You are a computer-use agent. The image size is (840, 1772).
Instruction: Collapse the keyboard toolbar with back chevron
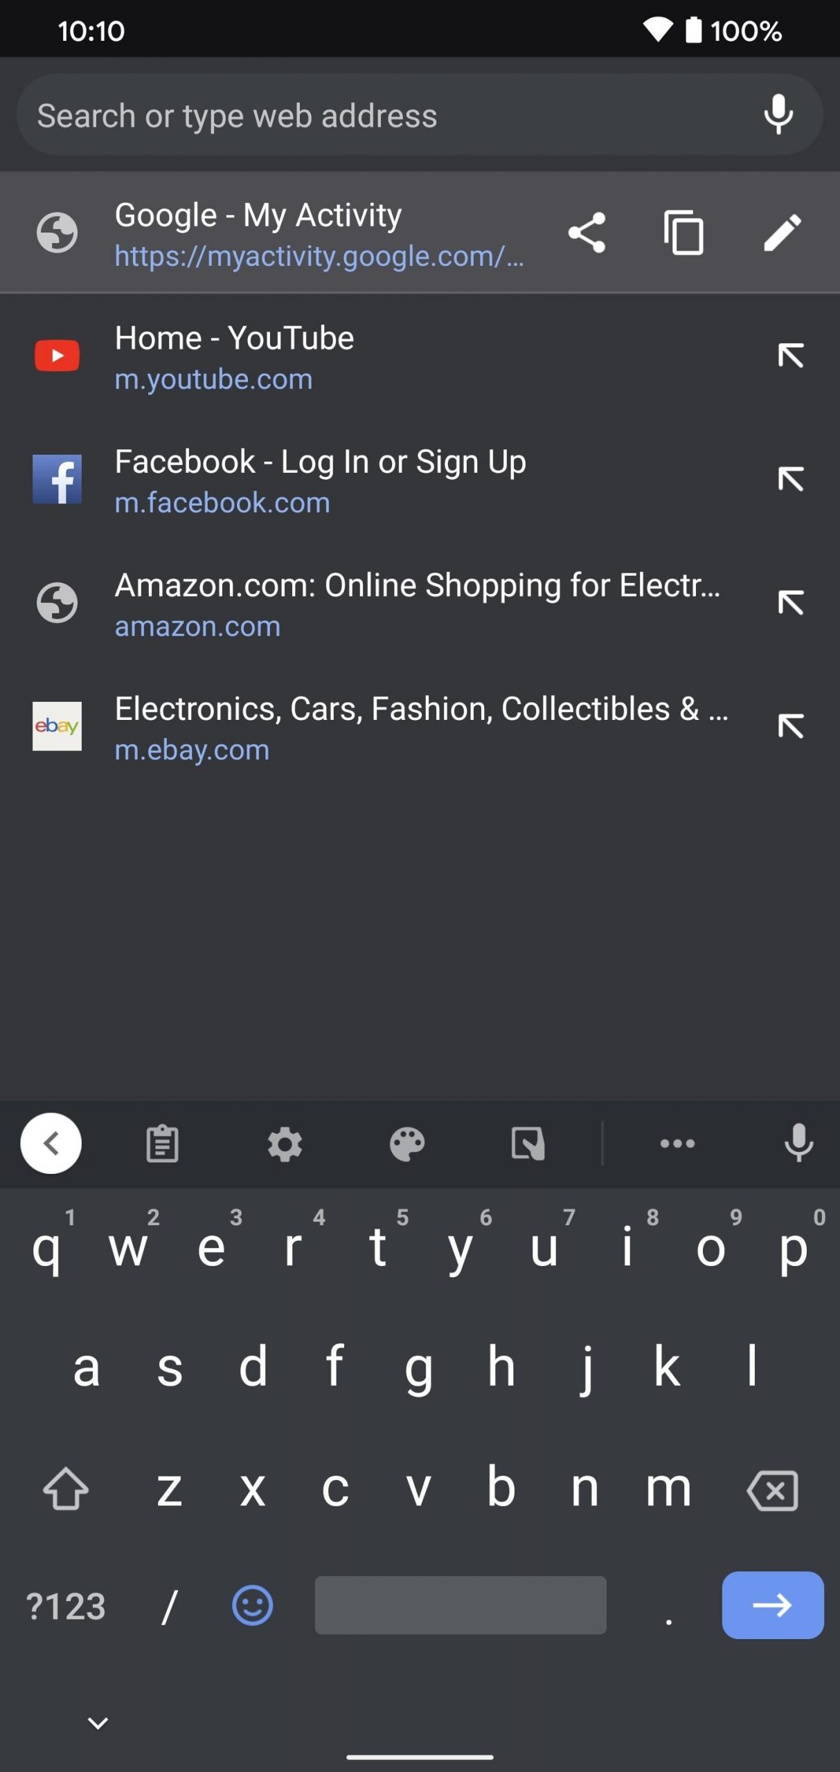[51, 1143]
